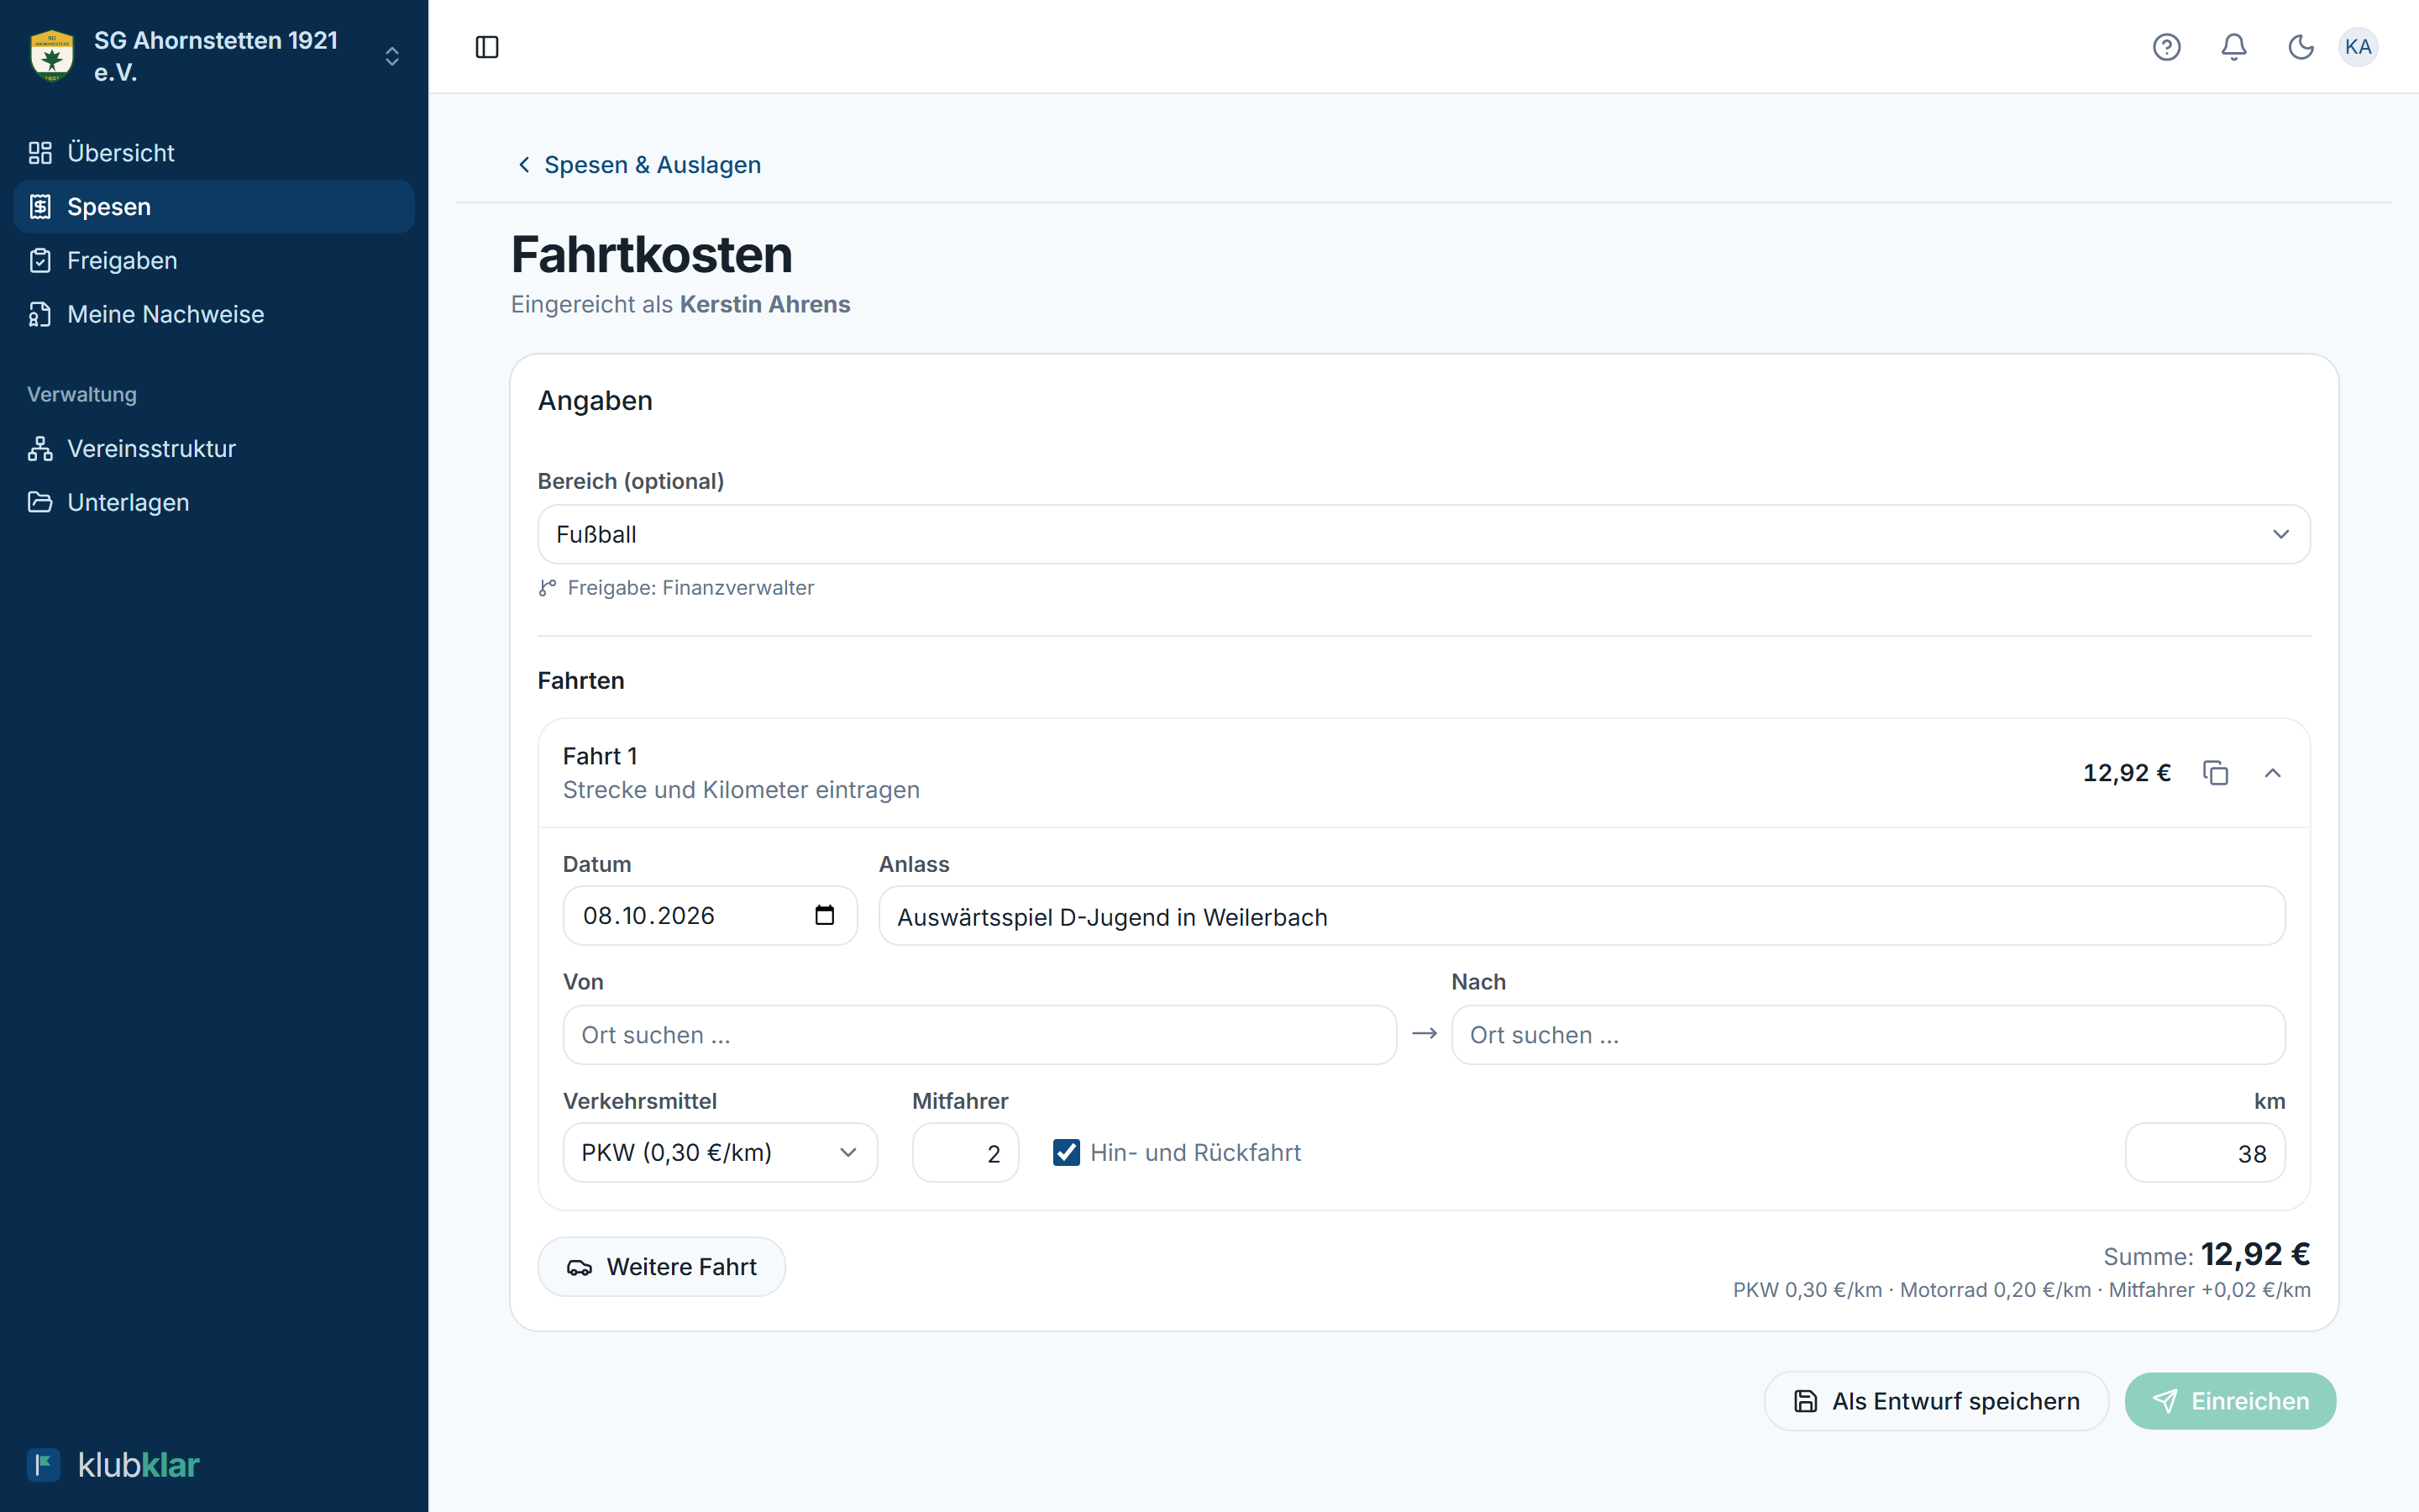
Task: Collapse the Fahrt 1 section chevron
Action: [2272, 773]
